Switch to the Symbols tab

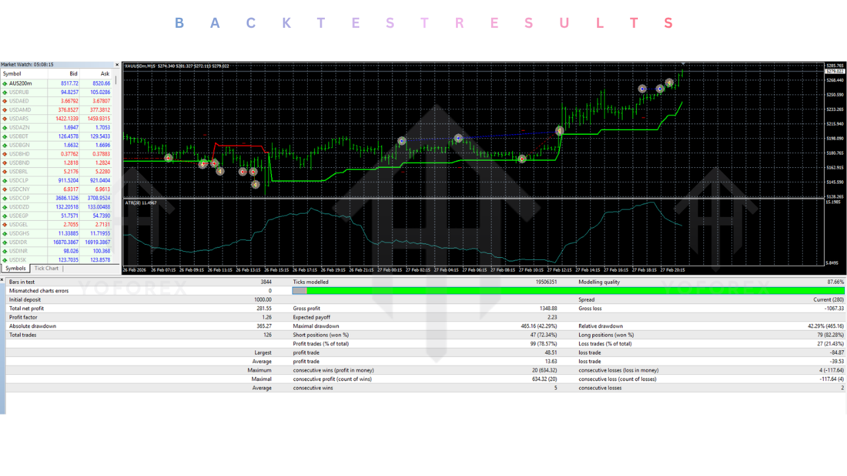[x=15, y=268]
